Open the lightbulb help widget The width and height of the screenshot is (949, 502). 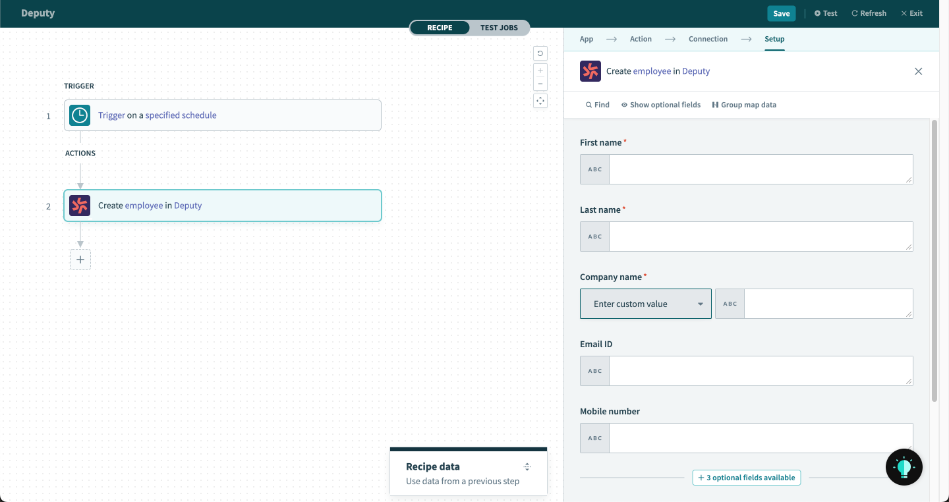(904, 467)
